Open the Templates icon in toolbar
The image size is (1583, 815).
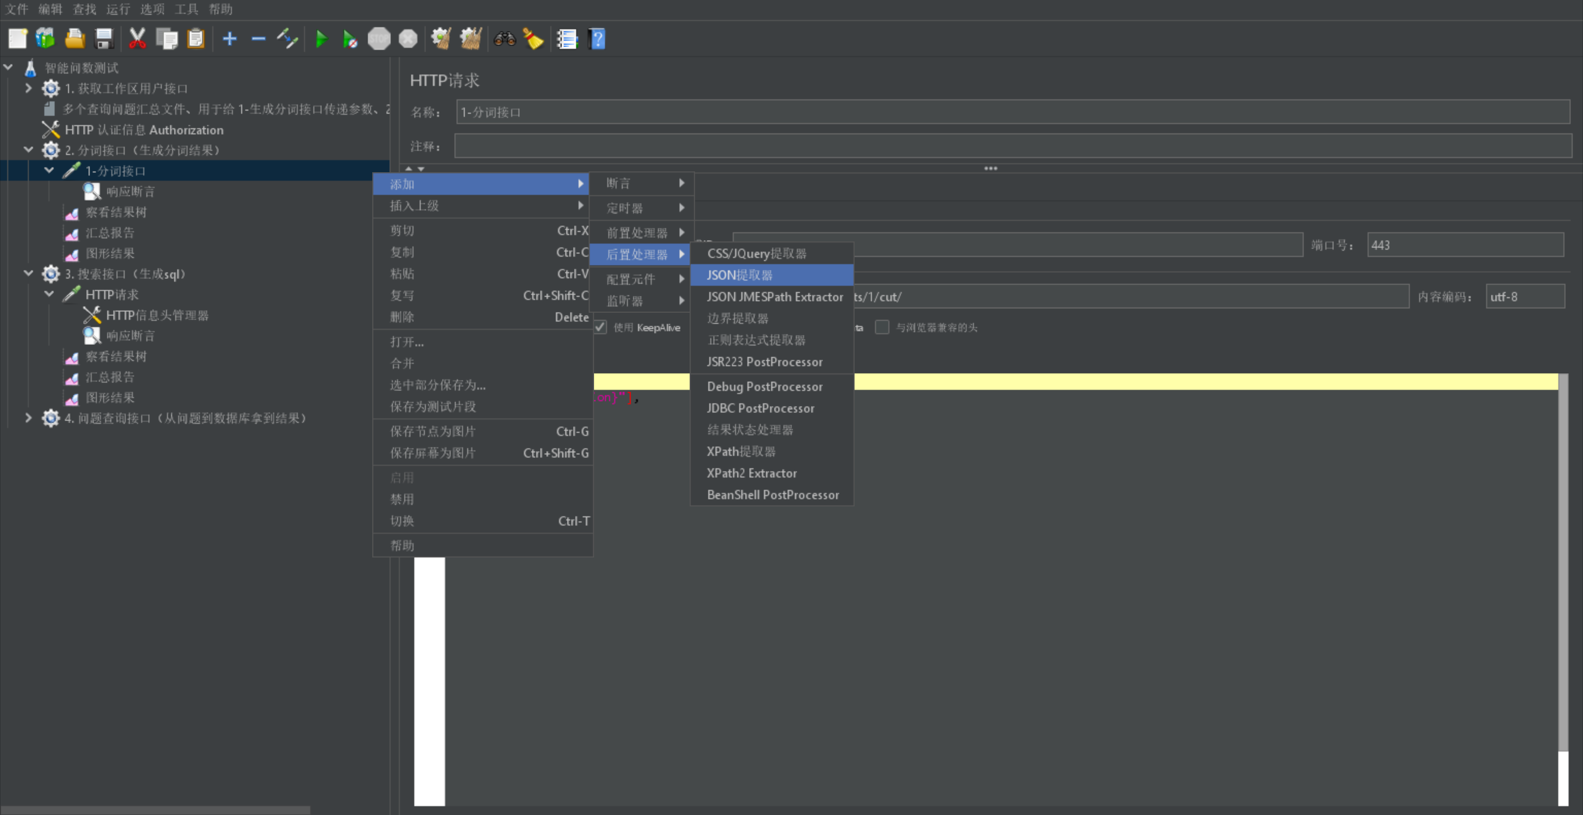pyautogui.click(x=45, y=39)
